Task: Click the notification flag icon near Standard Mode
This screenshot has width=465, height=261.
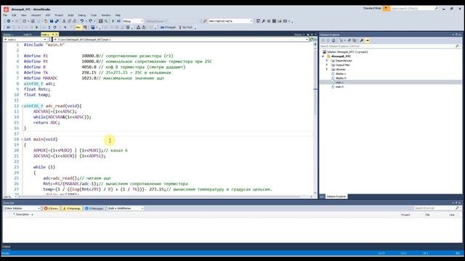Action: click(386, 9)
